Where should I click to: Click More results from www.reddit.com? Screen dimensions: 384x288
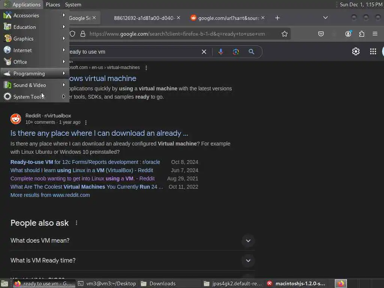pos(50,195)
